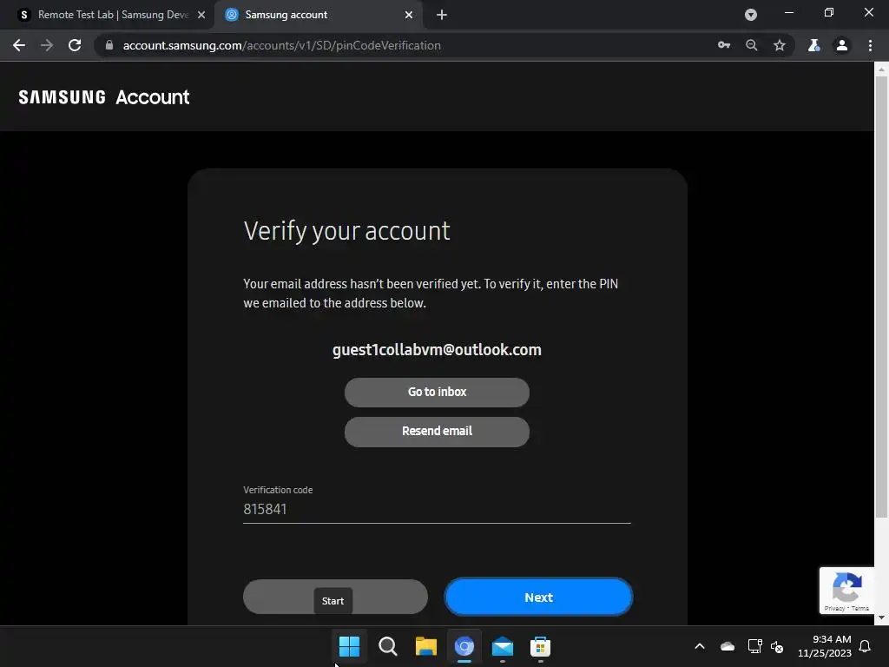Open the Windows Start menu
This screenshot has height=667, width=889.
tap(349, 646)
